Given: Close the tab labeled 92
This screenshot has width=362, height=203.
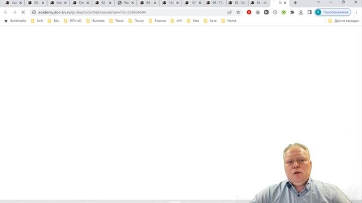Looking at the screenshot, I should pyautogui.click(x=110, y=3).
